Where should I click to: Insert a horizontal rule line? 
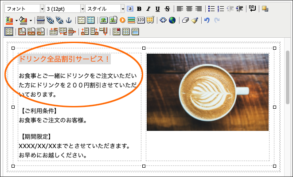click(40, 20)
